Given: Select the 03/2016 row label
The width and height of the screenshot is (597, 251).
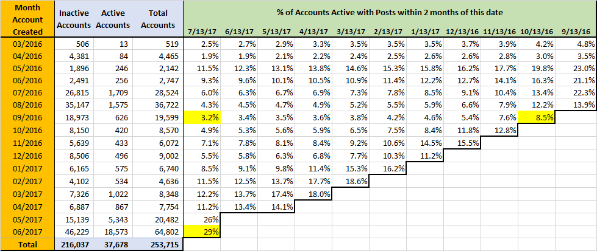Looking at the screenshot, I should coord(27,44).
